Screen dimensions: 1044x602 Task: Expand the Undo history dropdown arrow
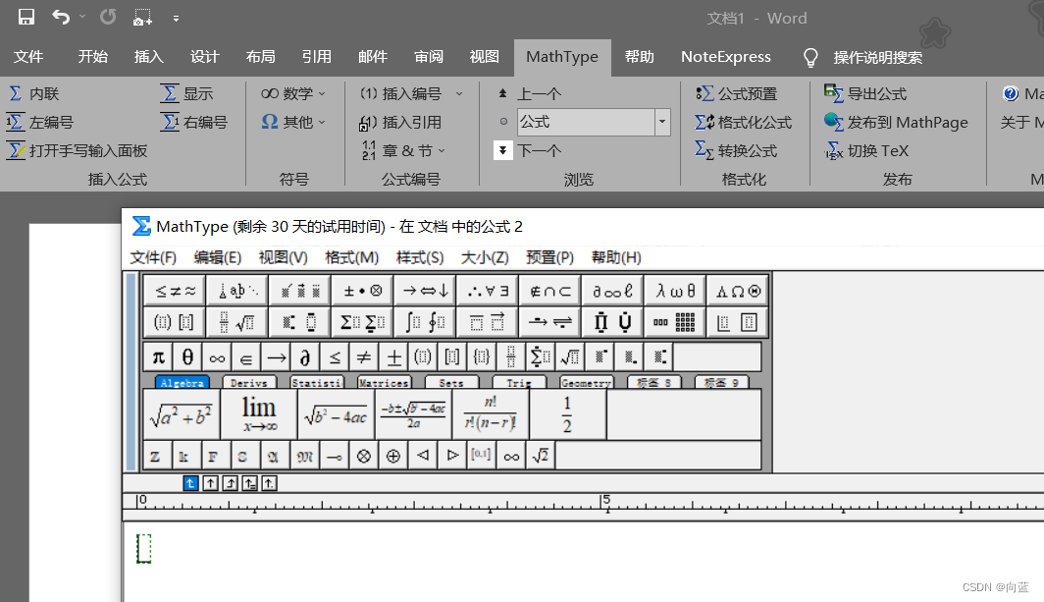(82, 17)
